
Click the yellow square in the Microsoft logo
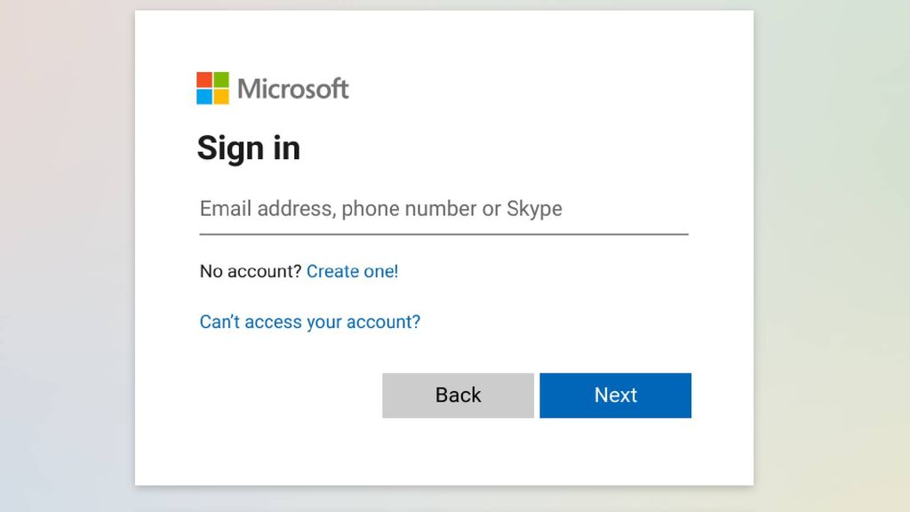coord(220,96)
